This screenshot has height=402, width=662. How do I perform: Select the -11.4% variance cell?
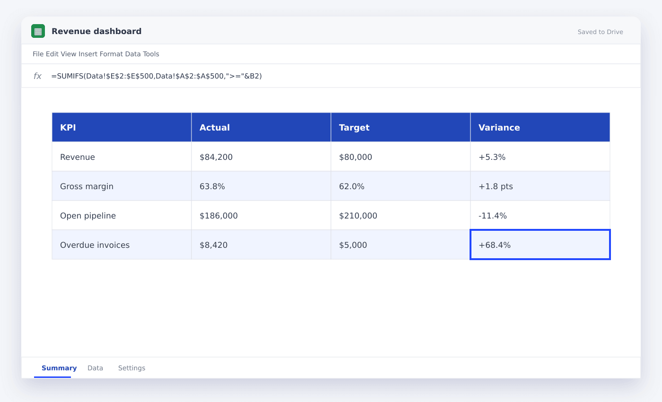tap(540, 215)
